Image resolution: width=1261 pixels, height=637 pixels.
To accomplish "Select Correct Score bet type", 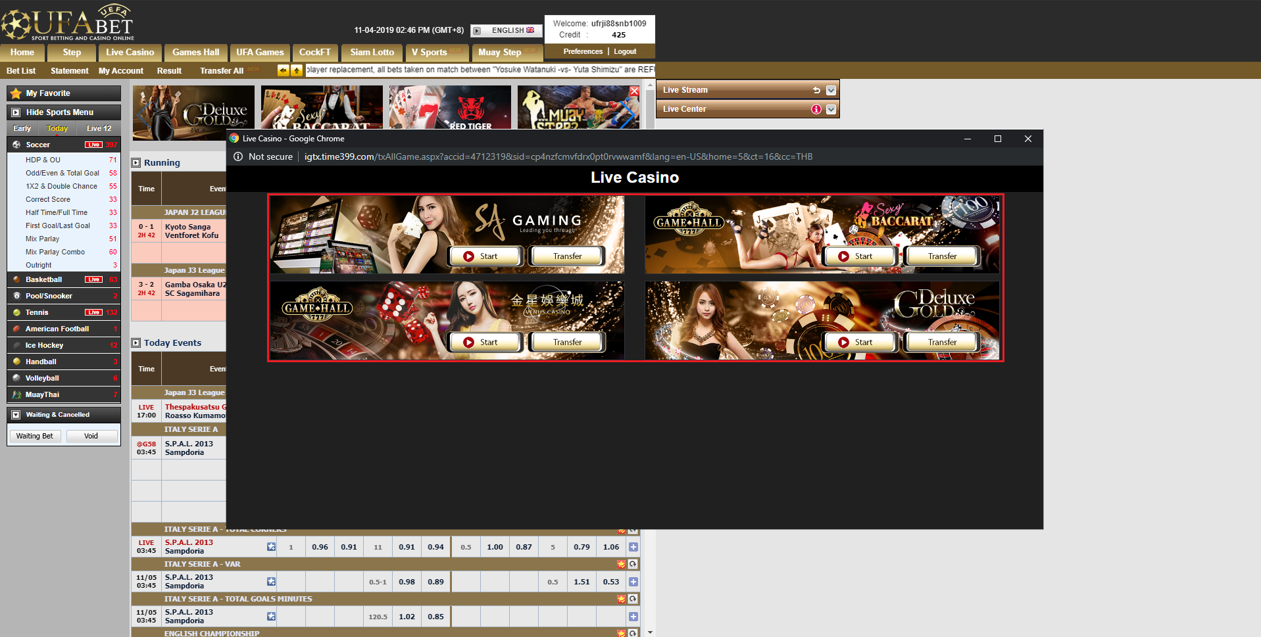I will [48, 199].
